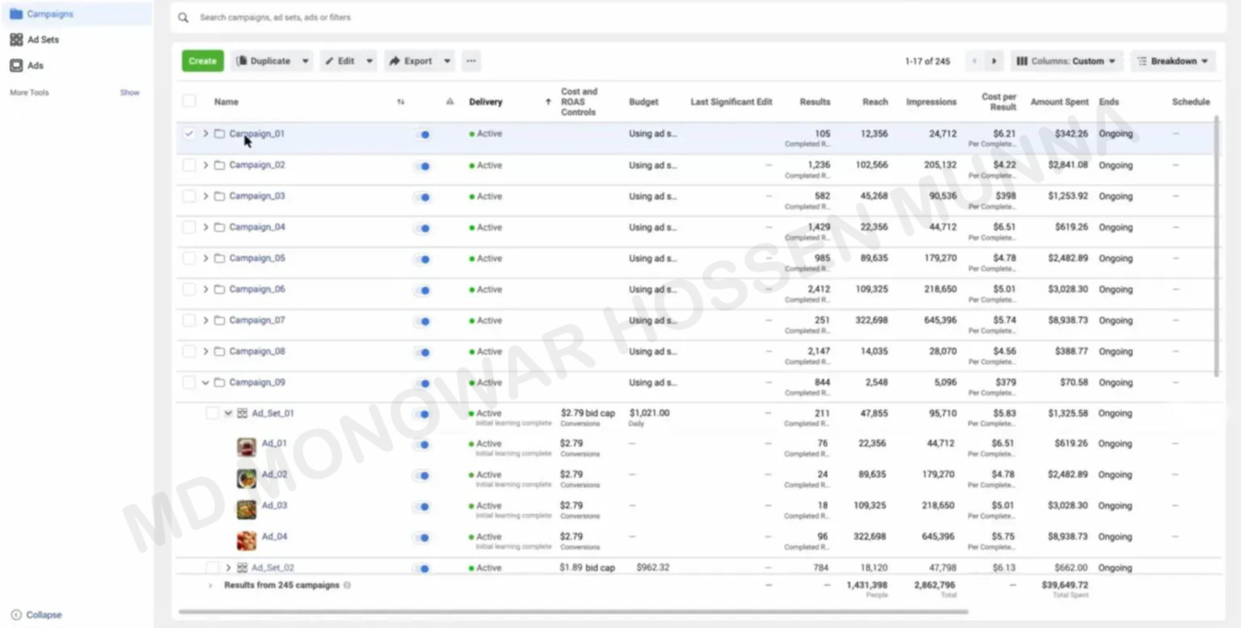Click the Ad_Set_01 grid icon

[x=242, y=413]
